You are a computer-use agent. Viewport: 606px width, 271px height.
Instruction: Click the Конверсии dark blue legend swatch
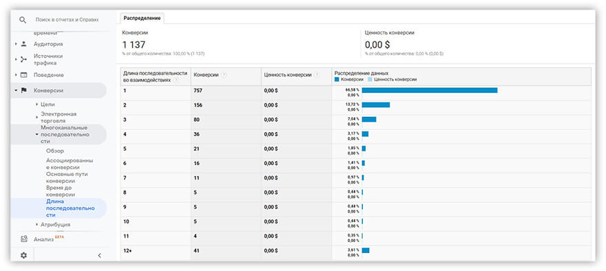click(x=337, y=80)
